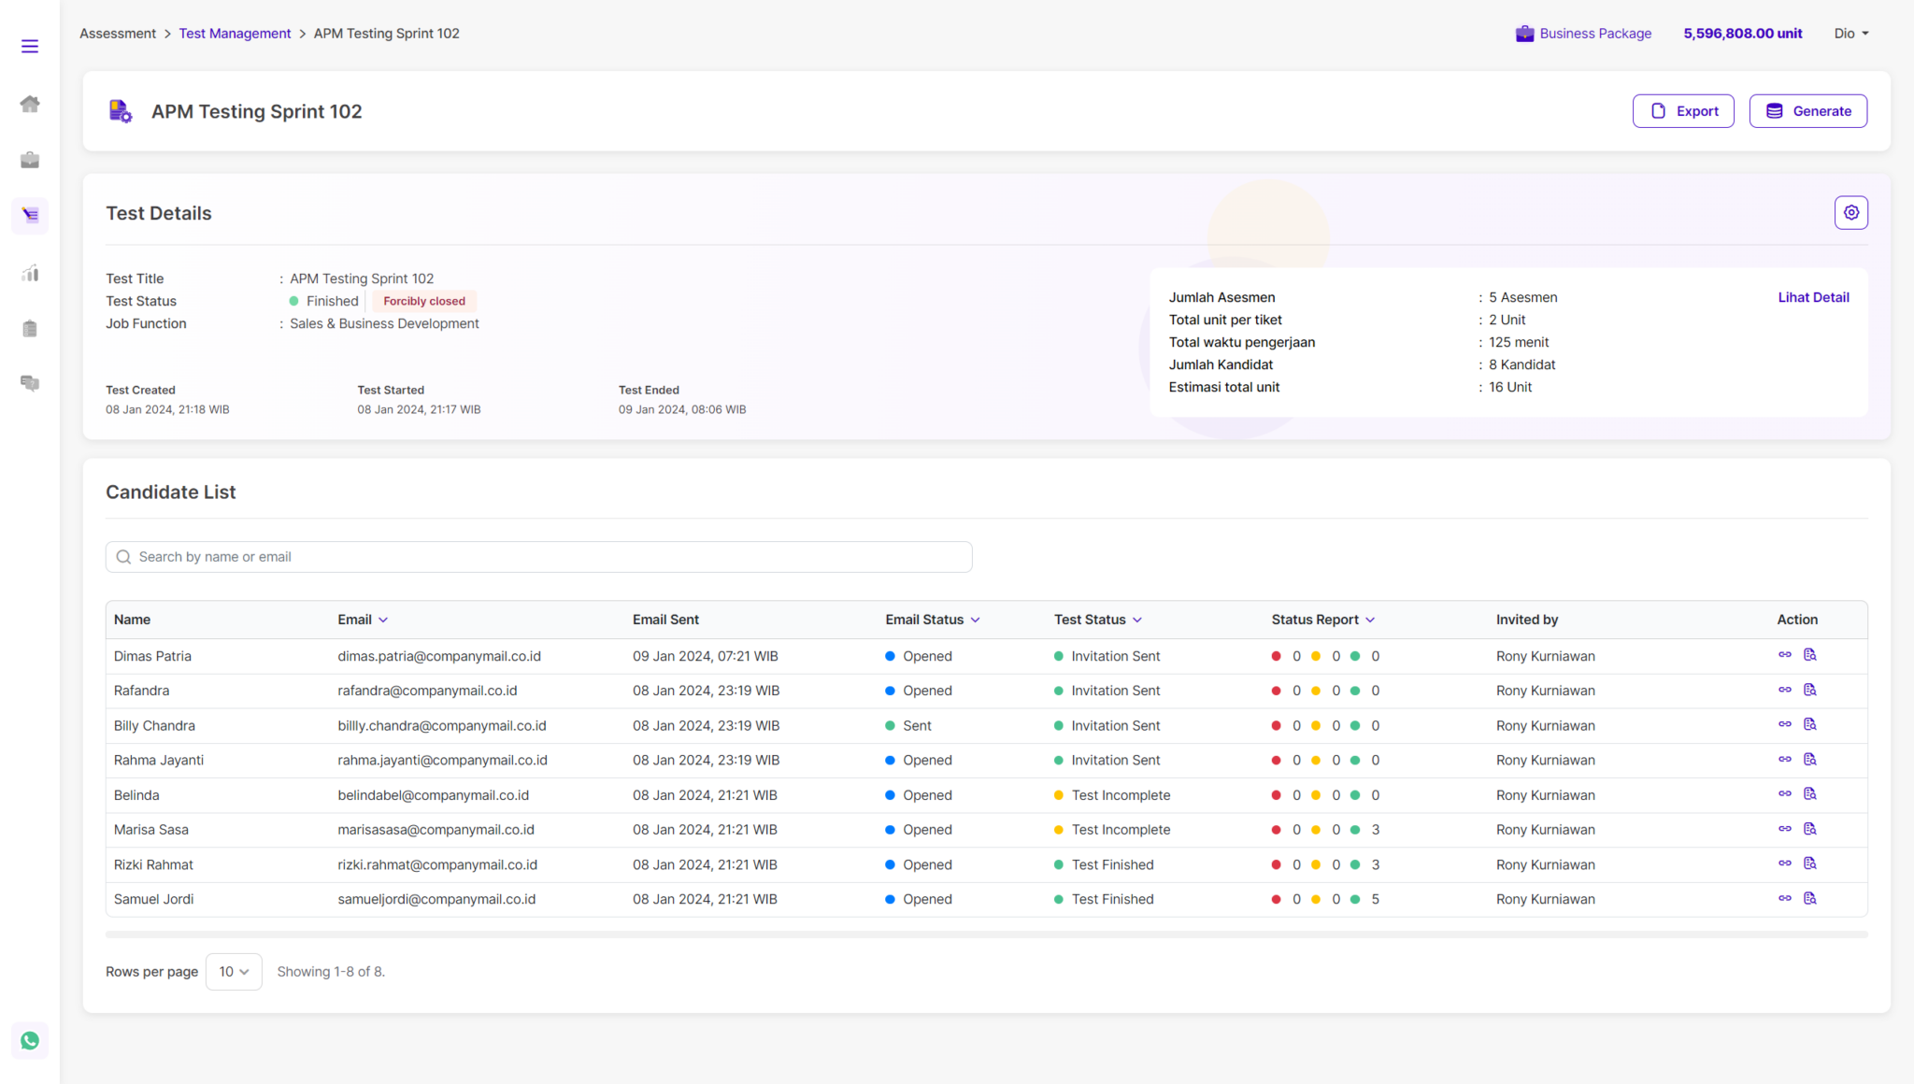Image resolution: width=1914 pixels, height=1084 pixels.
Task: Open the WhatsApp chat bubble
Action: pos(29,1040)
